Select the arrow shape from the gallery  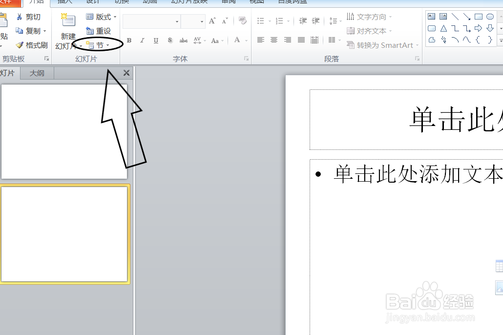pos(478,28)
